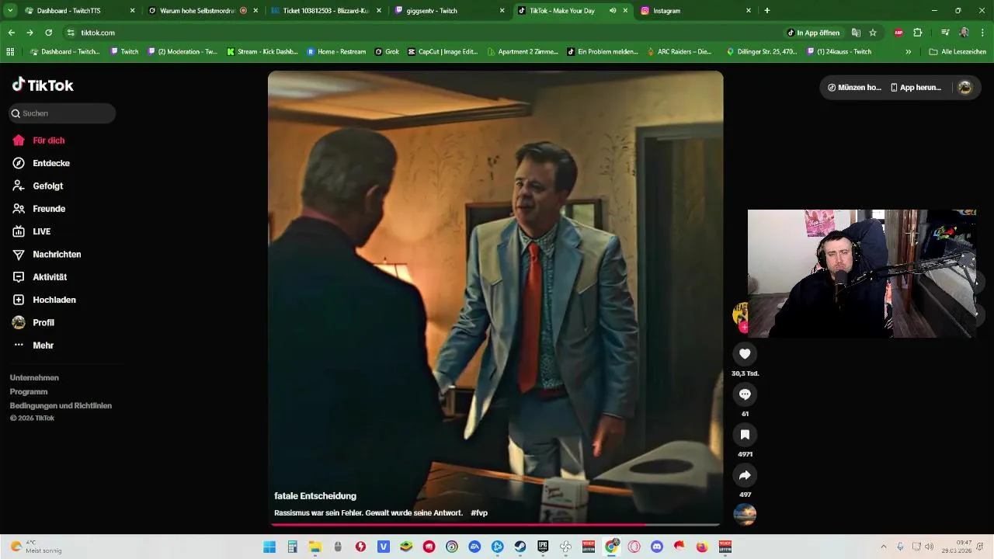Screen dimensions: 994x559
Task: Expand hidden system tray icons
Action: point(885,547)
